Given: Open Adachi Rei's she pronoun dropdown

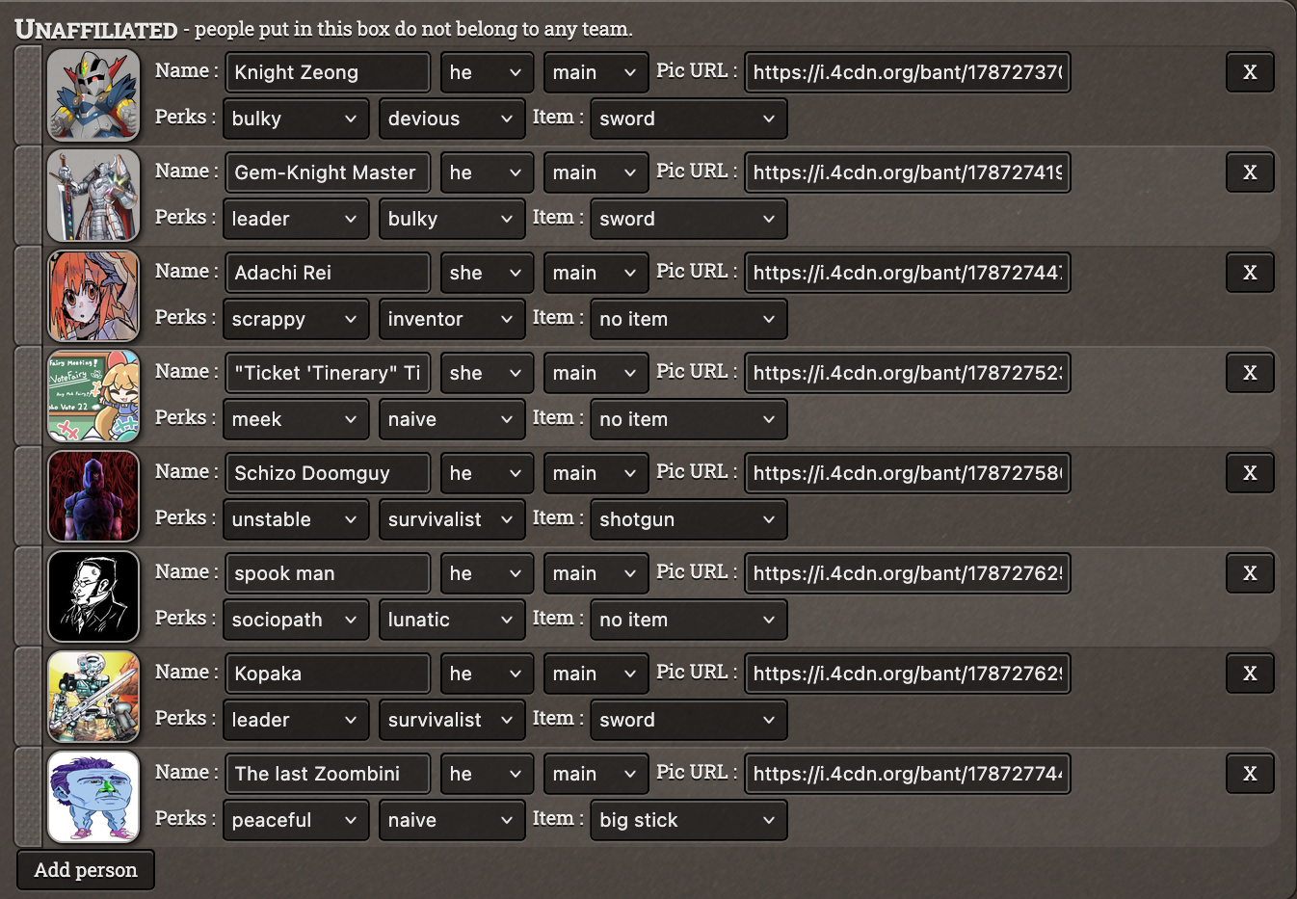Looking at the screenshot, I should [x=487, y=273].
